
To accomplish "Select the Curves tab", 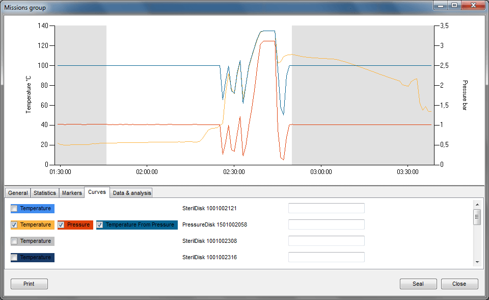I will [x=97, y=192].
